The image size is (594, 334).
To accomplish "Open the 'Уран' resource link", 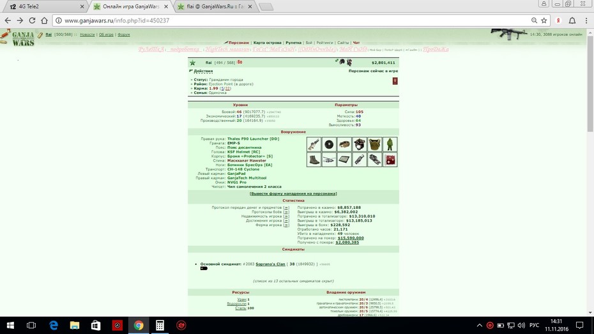I will click(x=241, y=300).
